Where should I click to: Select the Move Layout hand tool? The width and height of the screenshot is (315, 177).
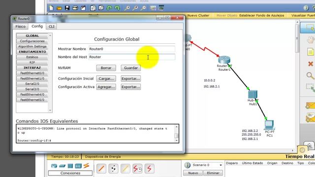pyautogui.click(x=311, y=39)
